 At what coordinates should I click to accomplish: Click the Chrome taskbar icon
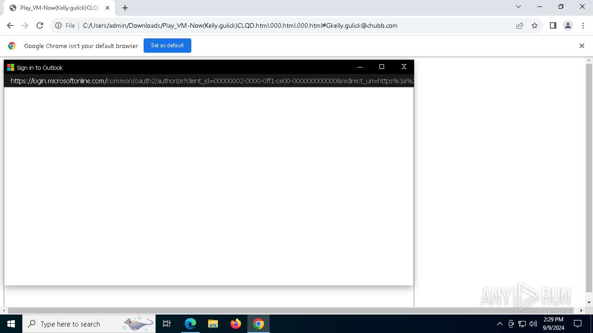coord(259,324)
